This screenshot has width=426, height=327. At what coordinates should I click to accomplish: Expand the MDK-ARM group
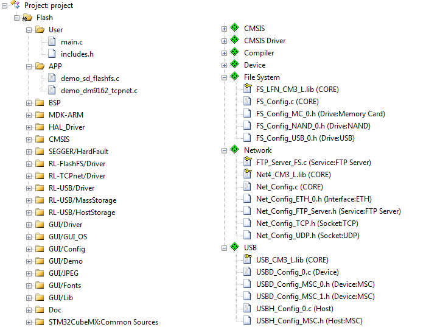coord(29,115)
